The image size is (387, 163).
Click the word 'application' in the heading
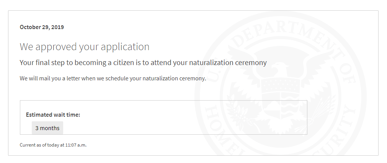tap(125, 47)
